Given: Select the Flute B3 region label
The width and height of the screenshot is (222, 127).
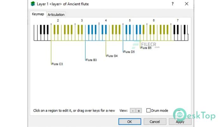Looking at the screenshot, I should point(91,60).
